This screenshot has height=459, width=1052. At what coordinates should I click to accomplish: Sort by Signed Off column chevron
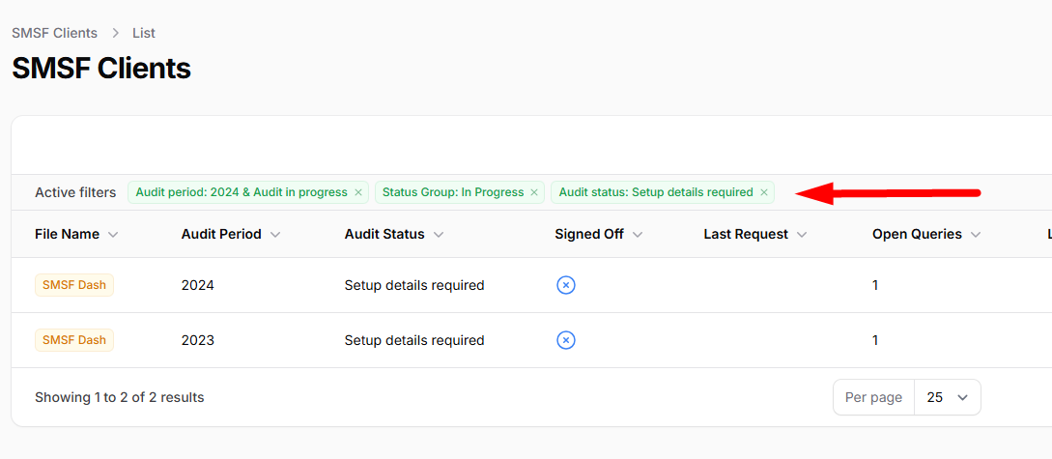638,234
